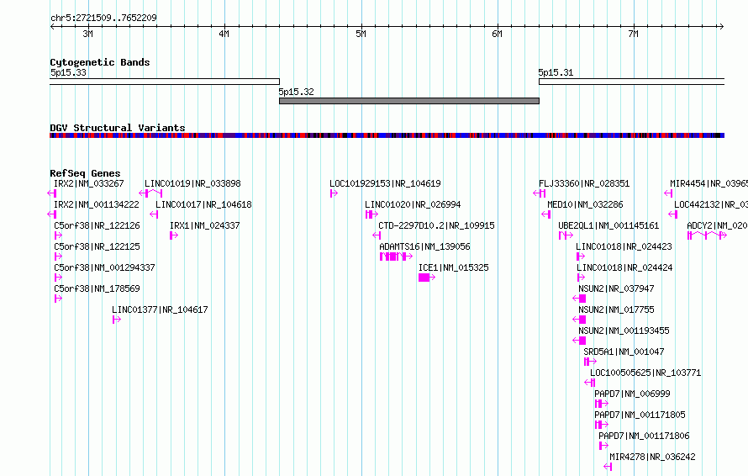The height and width of the screenshot is (476, 748).
Task: Click the LOC442132 gene arrow glyph
Action: [x=672, y=214]
